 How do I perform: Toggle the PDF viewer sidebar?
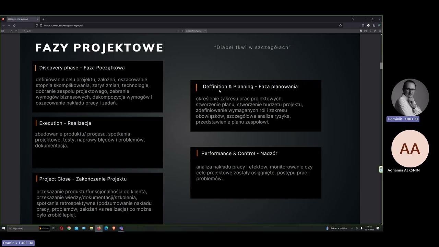tap(2, 31)
